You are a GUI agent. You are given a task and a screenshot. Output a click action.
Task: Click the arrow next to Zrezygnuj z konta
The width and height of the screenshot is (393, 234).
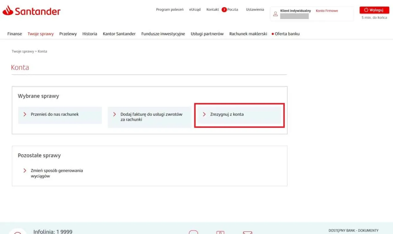(204, 114)
